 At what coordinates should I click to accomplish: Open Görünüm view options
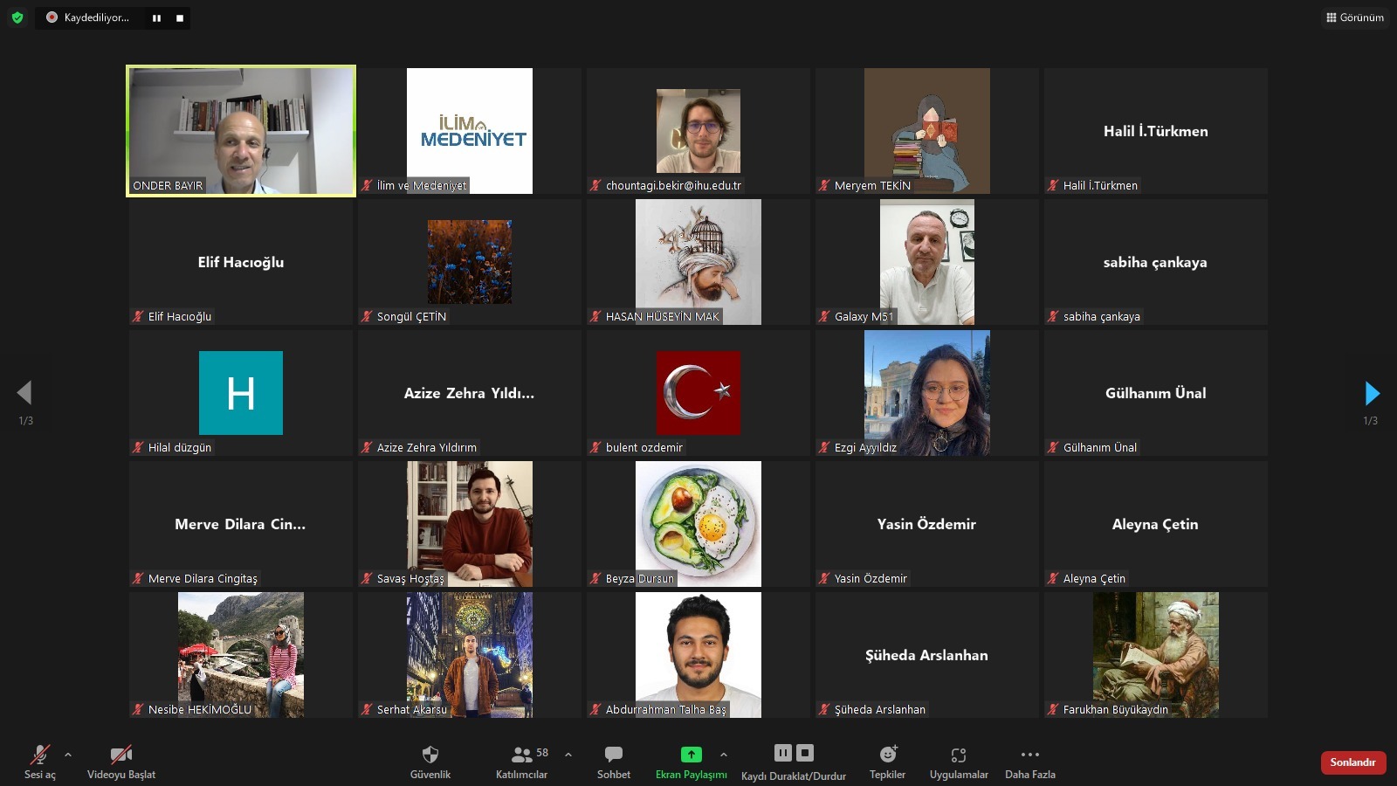pos(1354,17)
